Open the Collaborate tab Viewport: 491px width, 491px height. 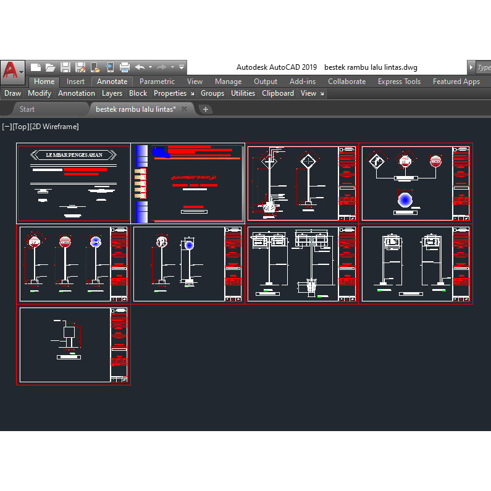point(346,82)
